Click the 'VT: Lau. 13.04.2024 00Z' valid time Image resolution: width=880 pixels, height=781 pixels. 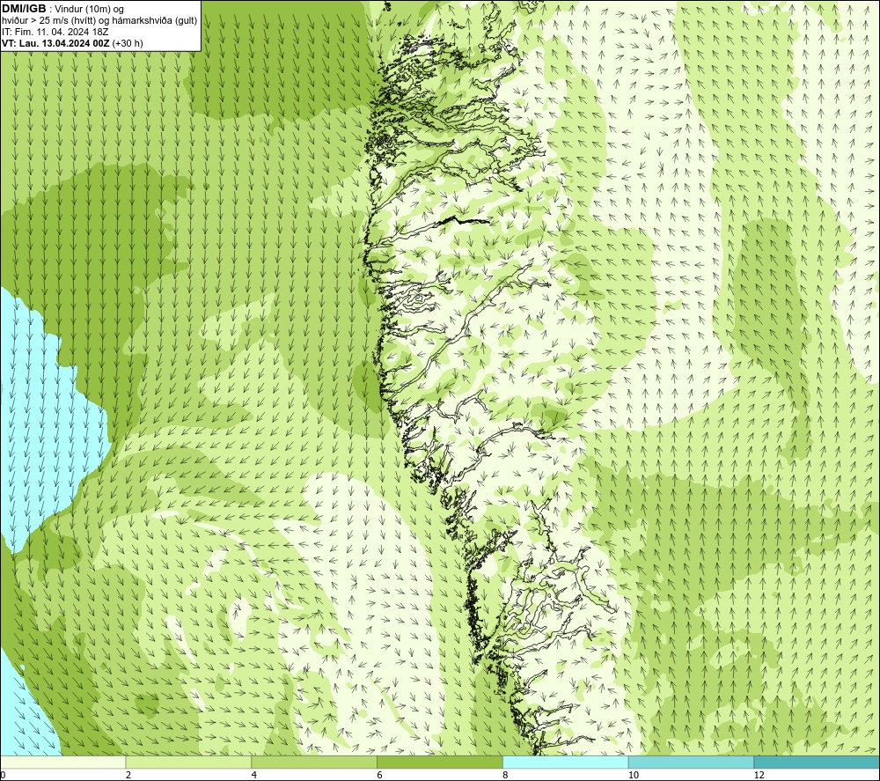[x=55, y=43]
